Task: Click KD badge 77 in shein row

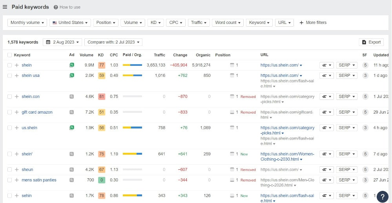Action: pyautogui.click(x=102, y=65)
